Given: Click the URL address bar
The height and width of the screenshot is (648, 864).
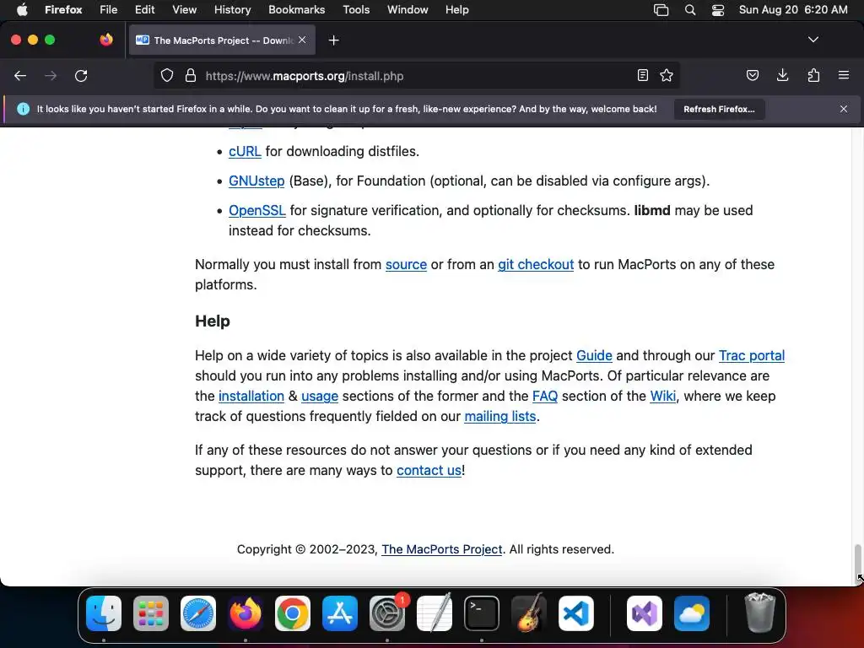Looking at the screenshot, I should 416,76.
